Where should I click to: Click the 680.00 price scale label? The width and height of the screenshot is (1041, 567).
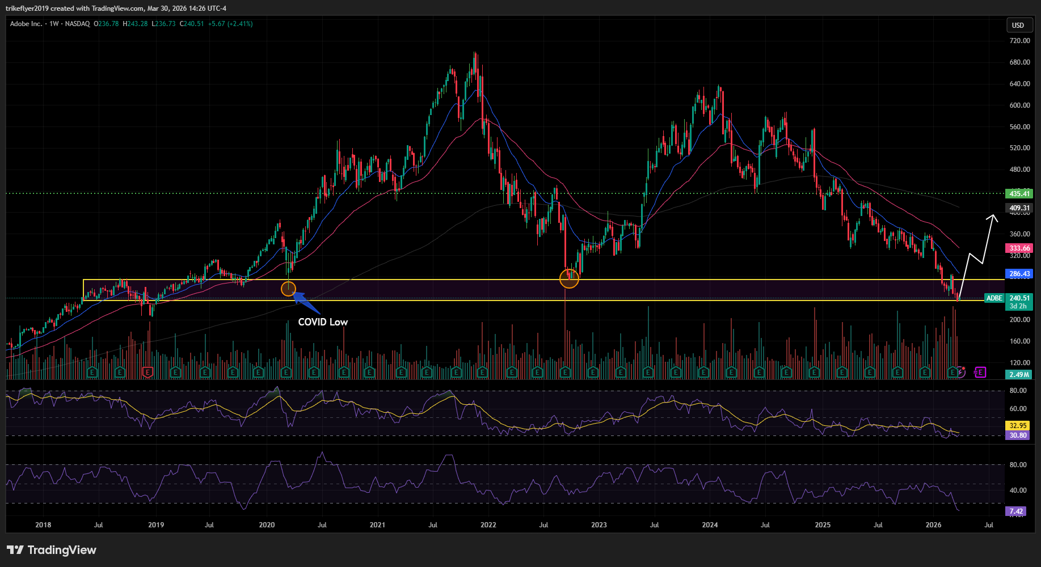[x=1019, y=62]
